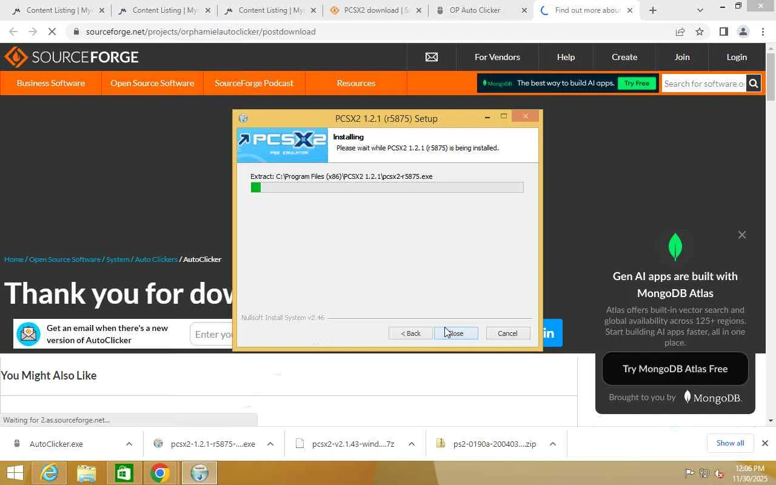Select PCSX2 installer taskbar icon

[x=199, y=473]
